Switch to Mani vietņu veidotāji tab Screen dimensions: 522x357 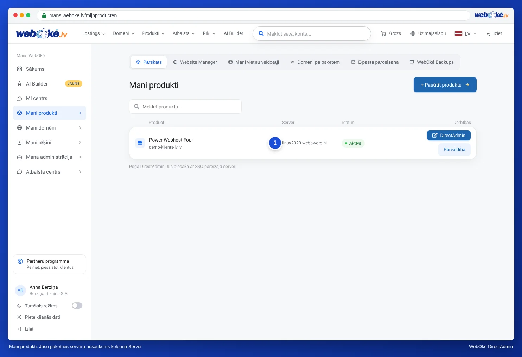[254, 62]
